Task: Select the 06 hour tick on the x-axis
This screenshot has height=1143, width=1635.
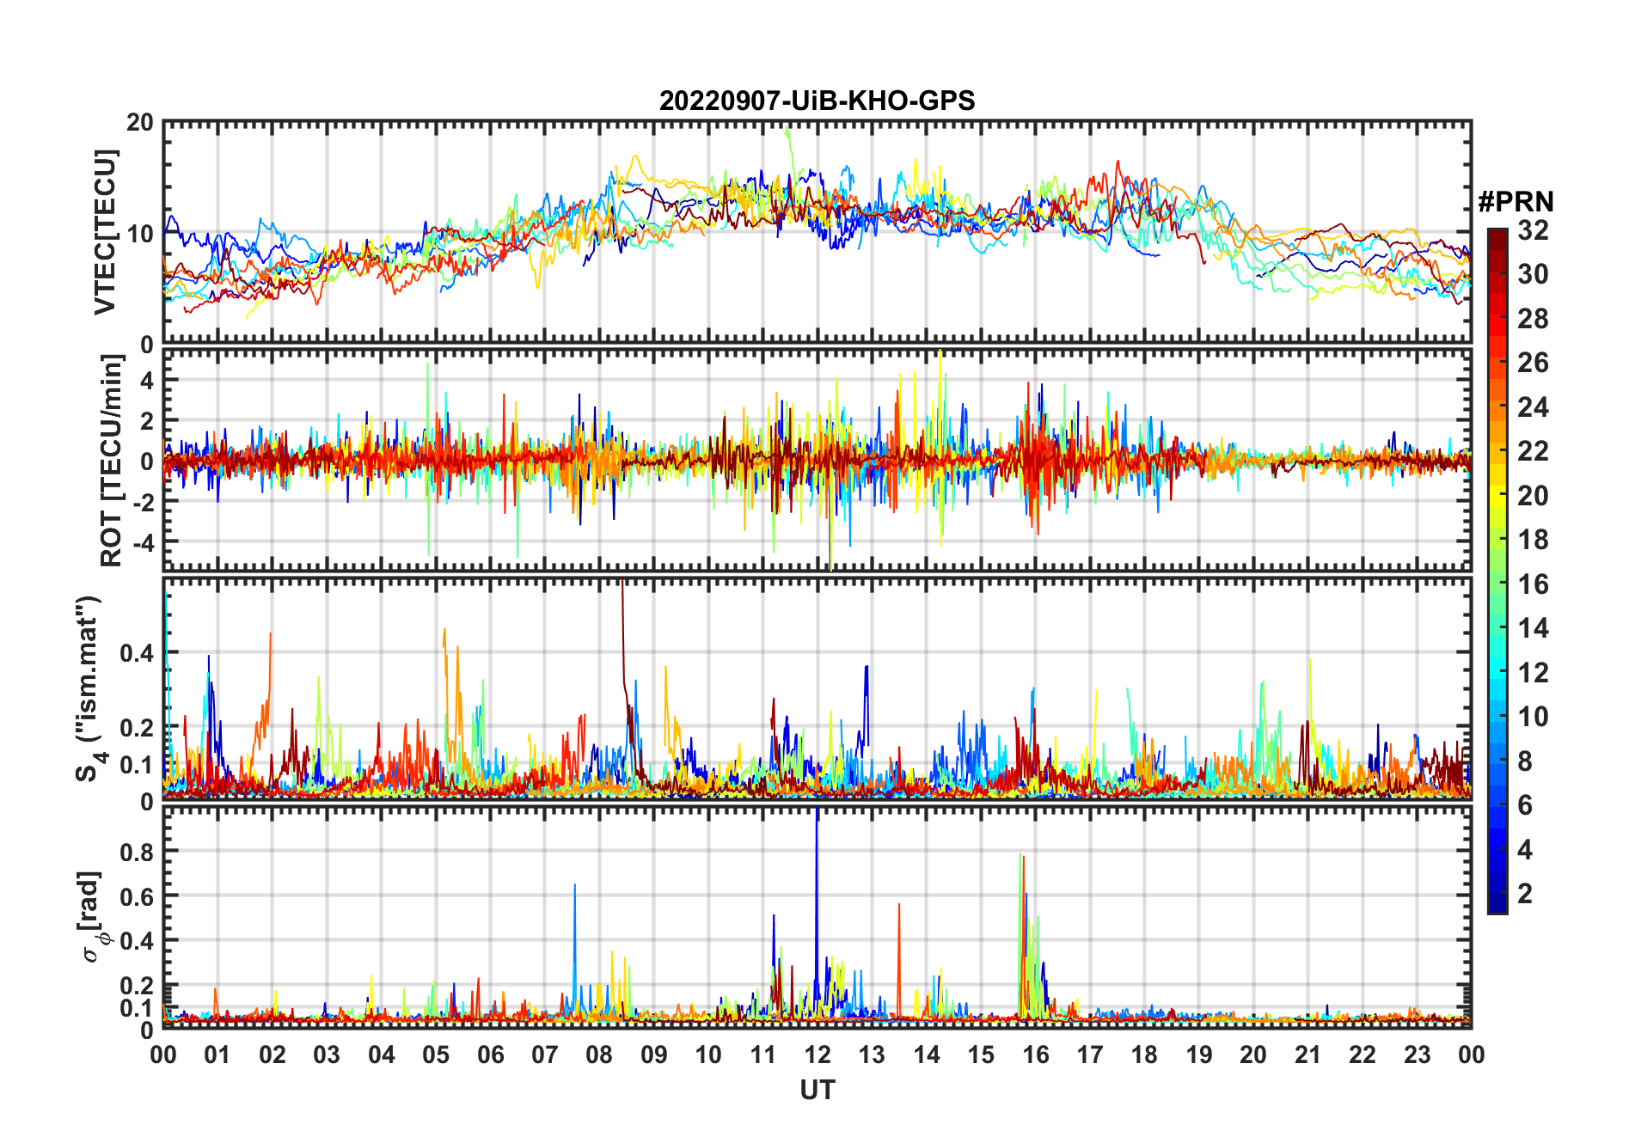Action: tap(490, 1055)
